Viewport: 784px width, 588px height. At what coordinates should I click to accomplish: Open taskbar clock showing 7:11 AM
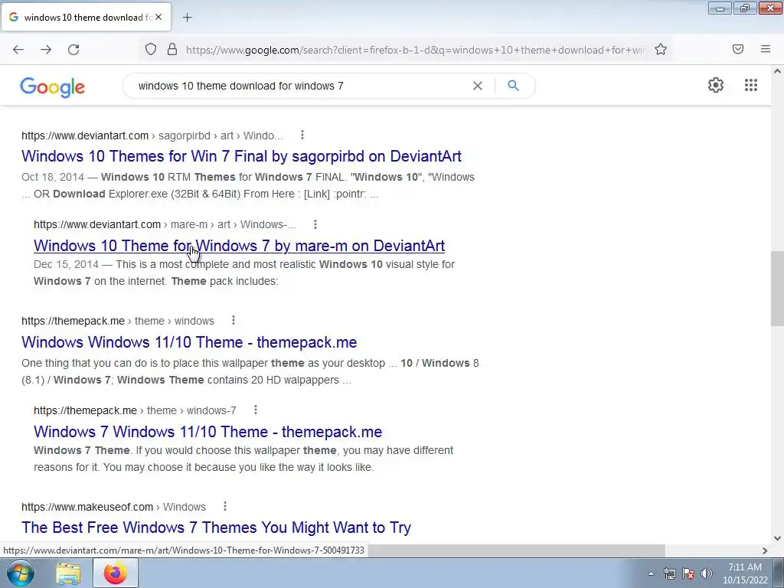click(x=745, y=573)
